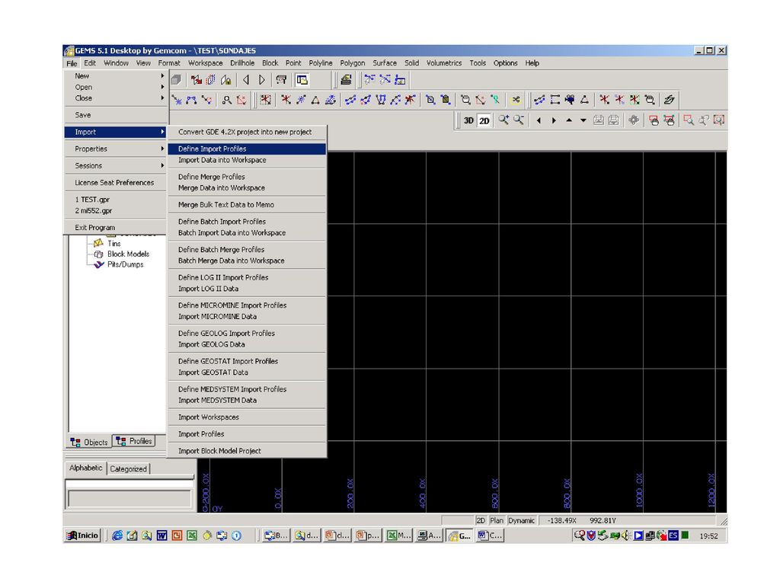Image resolution: width=780 pixels, height=585 pixels.
Task: Select Pits/Dumps tree item
Action: click(x=126, y=264)
